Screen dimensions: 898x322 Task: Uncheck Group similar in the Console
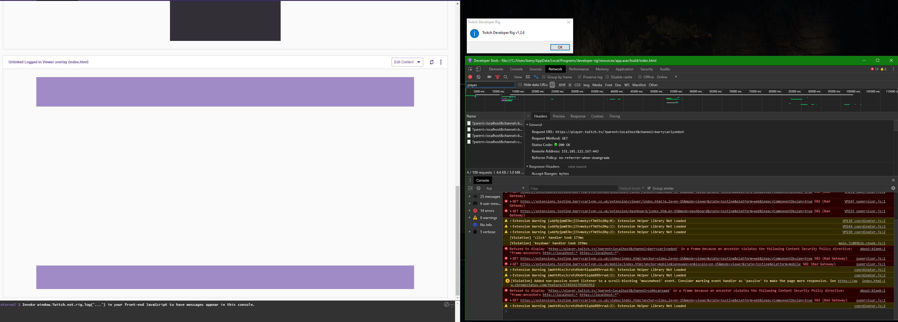coord(649,188)
